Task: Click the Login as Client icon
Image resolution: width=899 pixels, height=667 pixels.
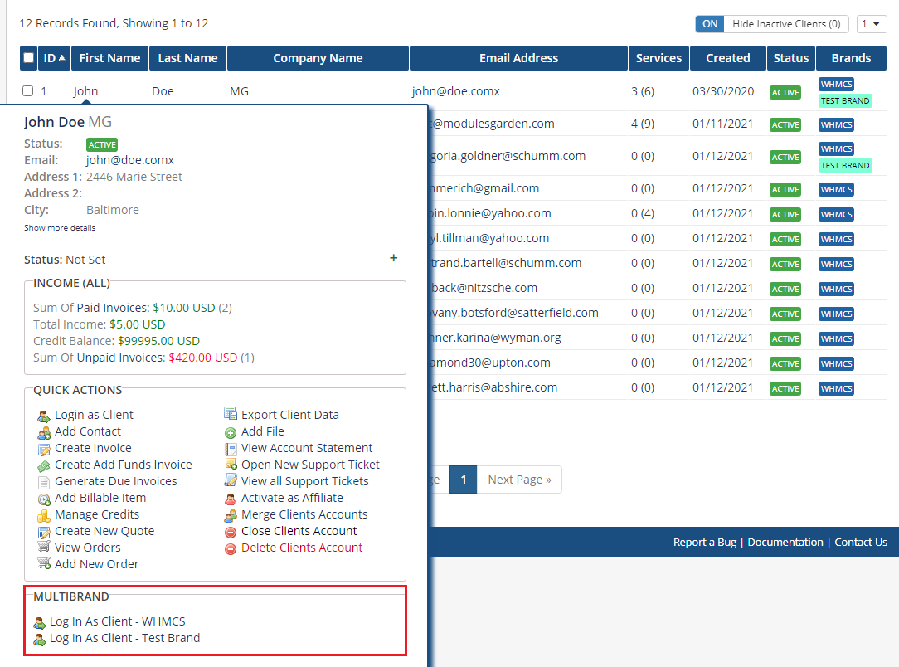Action: pyautogui.click(x=44, y=416)
